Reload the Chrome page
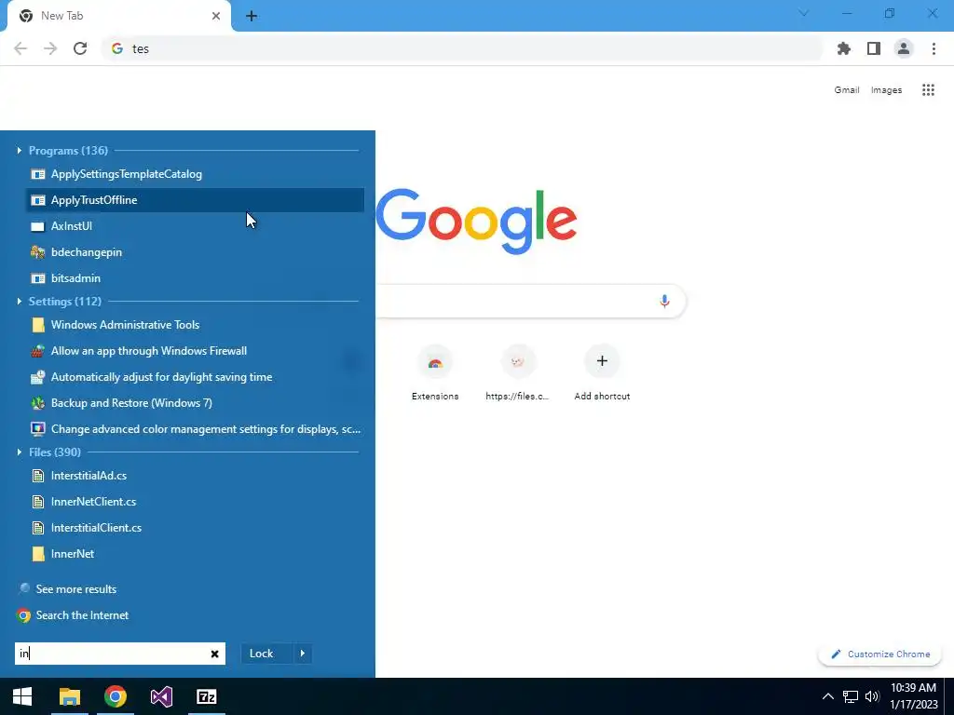The width and height of the screenshot is (954, 715). point(80,48)
